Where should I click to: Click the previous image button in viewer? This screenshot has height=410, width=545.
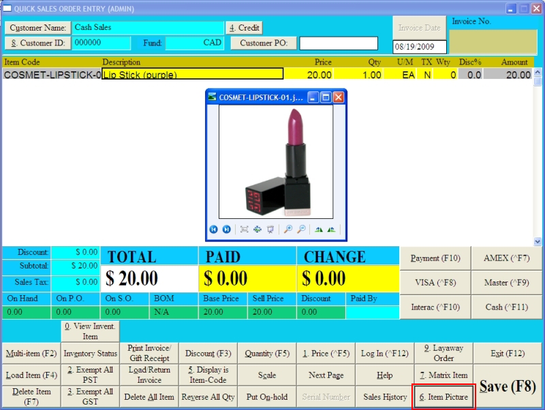point(214,229)
